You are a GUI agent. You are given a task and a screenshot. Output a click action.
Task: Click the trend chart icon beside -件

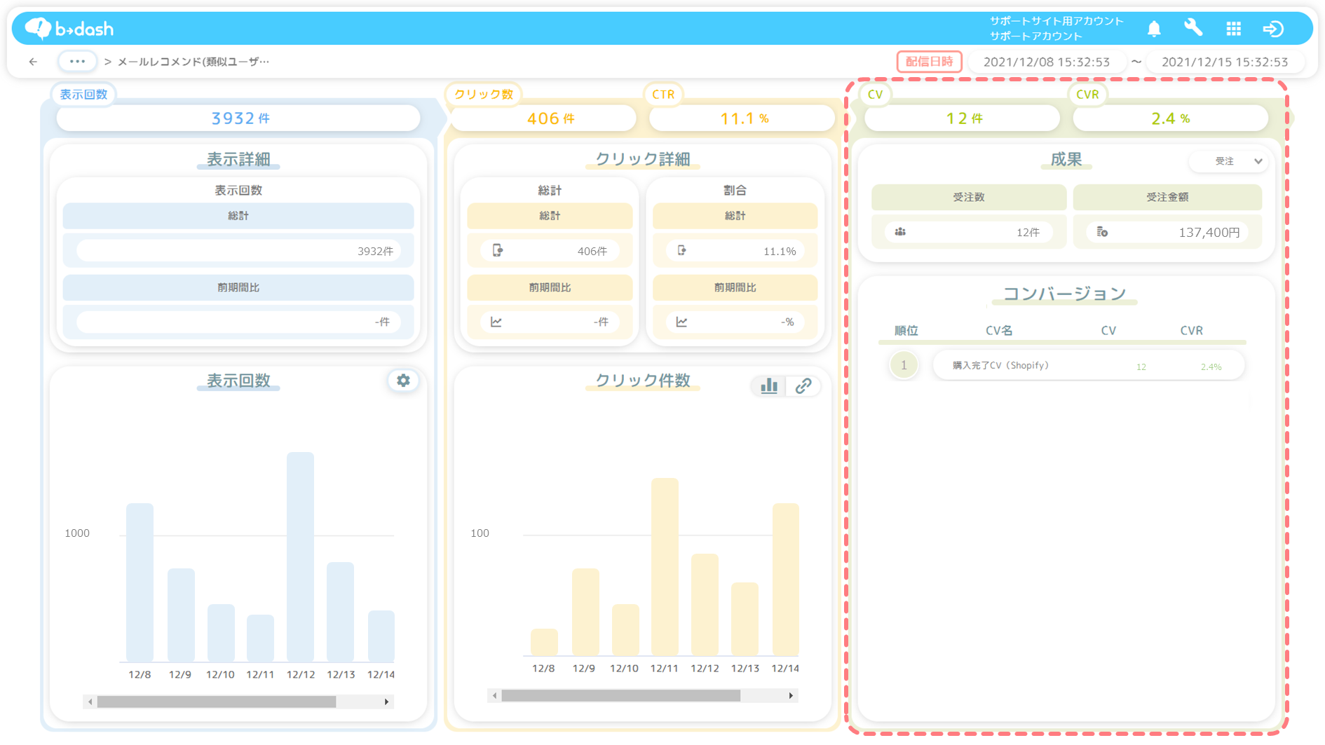(x=496, y=322)
